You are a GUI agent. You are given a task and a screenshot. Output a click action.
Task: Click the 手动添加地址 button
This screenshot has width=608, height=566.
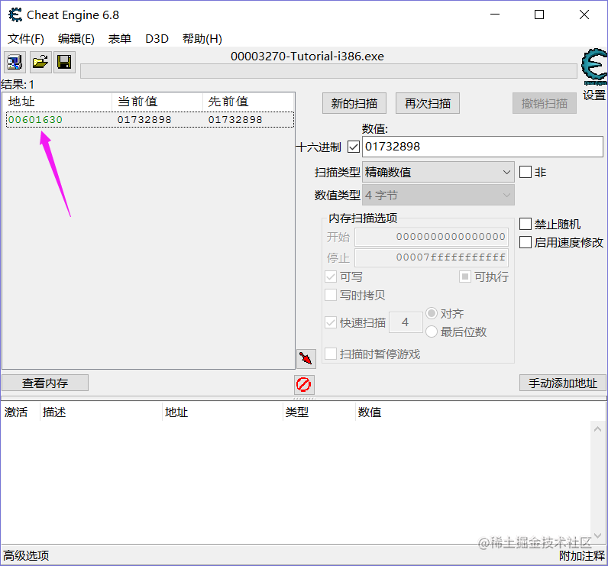[563, 383]
